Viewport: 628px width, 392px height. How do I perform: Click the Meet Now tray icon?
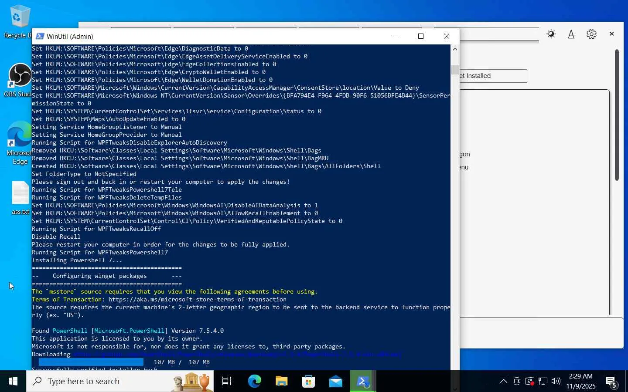(x=517, y=382)
